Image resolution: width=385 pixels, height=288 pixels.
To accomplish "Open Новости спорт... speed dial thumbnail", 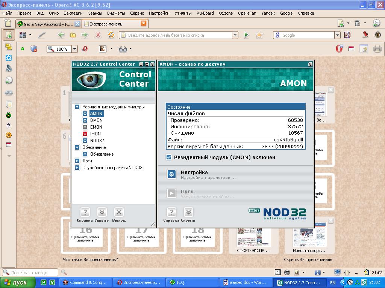I will (309, 237).
